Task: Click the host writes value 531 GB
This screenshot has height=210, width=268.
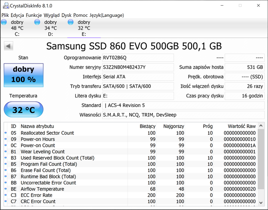Action: [244, 67]
